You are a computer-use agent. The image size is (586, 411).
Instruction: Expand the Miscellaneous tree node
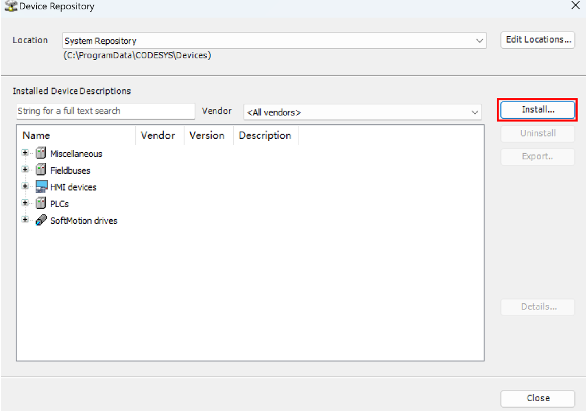[x=25, y=153]
